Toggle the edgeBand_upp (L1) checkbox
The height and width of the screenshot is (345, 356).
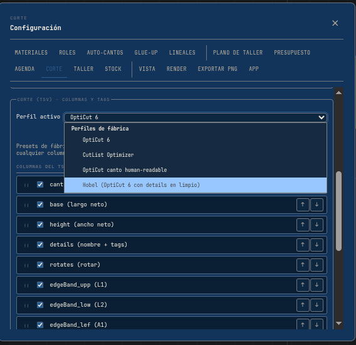[40, 285]
